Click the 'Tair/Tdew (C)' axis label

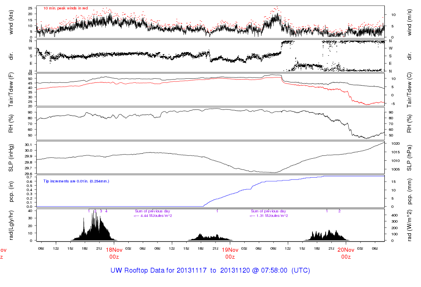click(x=409, y=90)
